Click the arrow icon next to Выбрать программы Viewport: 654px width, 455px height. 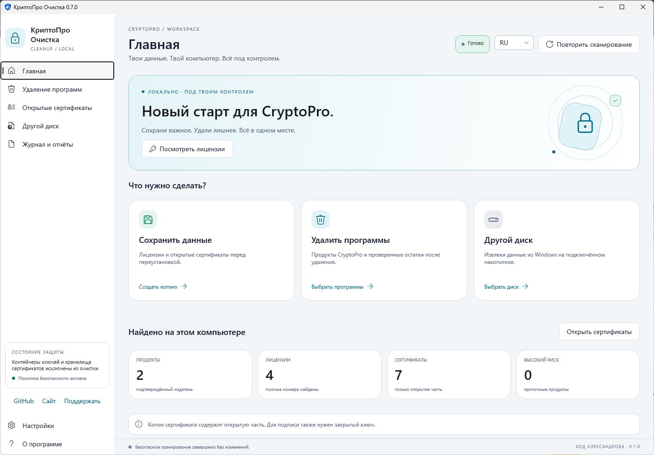(x=370, y=286)
